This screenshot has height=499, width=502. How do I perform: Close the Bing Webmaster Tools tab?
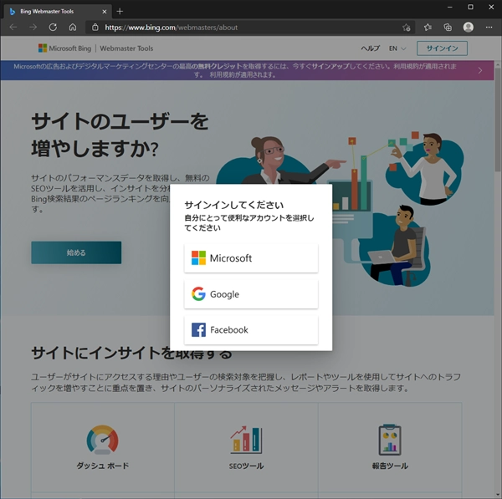105,12
